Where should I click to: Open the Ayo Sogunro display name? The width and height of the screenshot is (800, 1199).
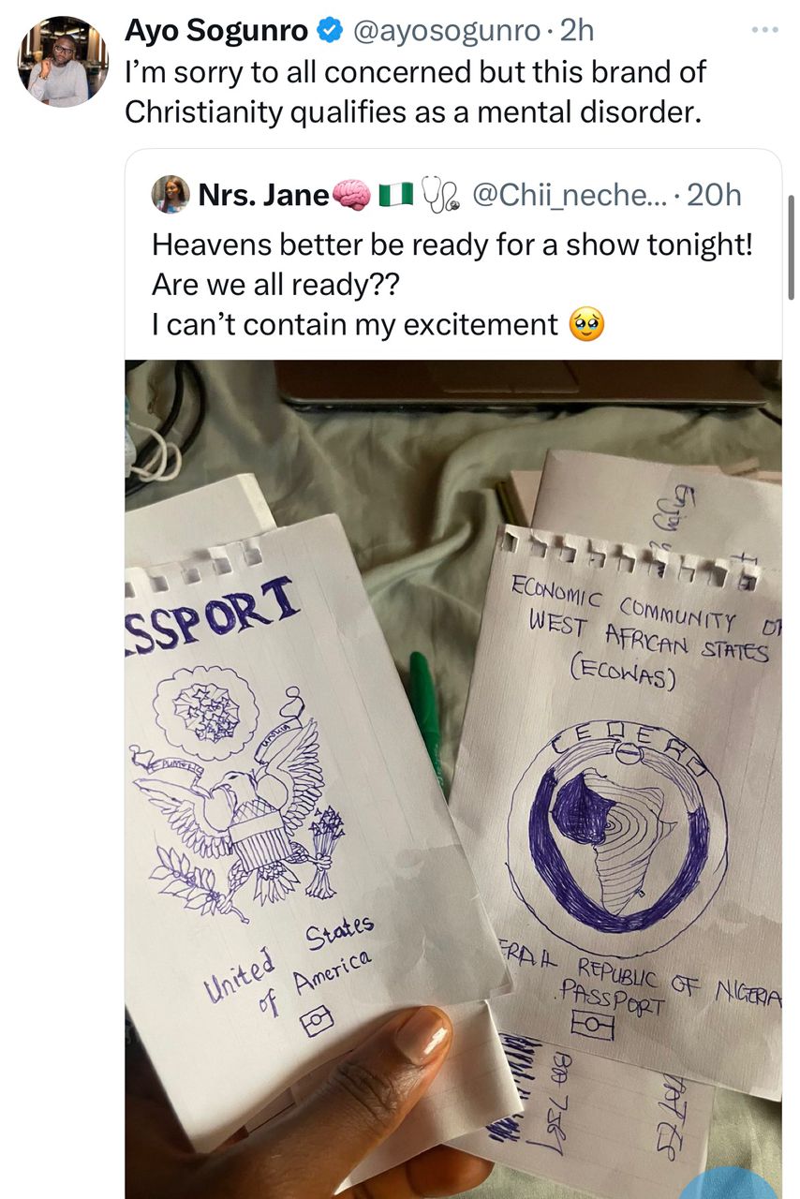click(217, 31)
